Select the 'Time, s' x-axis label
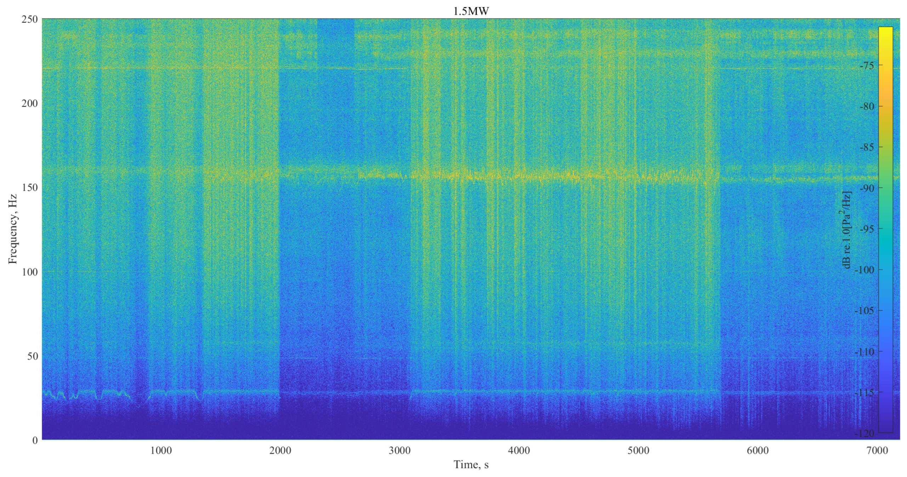Image resolution: width=907 pixels, height=477 pixels. click(471, 465)
